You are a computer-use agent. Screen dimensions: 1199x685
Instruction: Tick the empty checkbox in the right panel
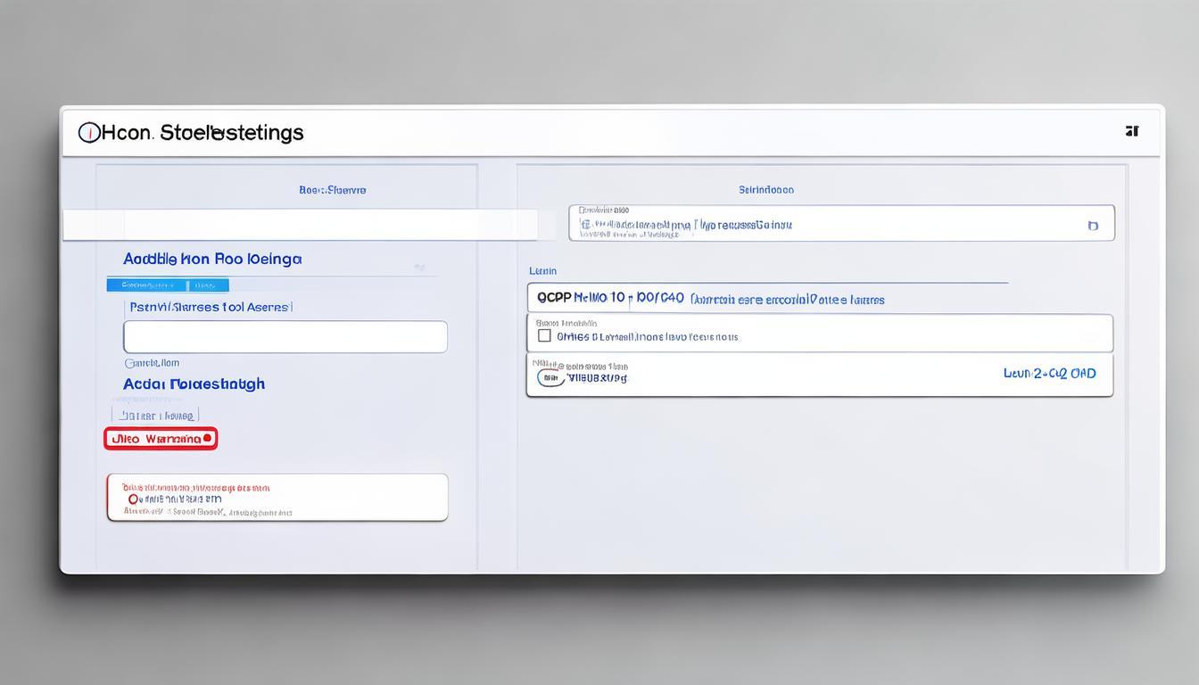[544, 336]
